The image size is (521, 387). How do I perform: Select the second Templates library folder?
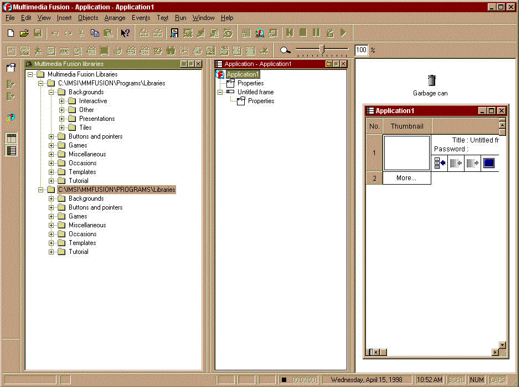82,243
